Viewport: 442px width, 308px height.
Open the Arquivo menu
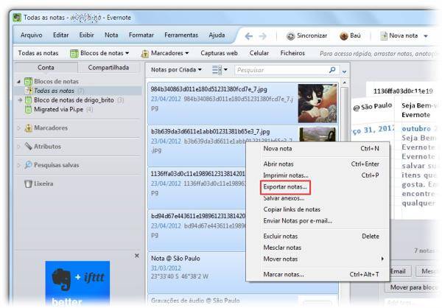(x=32, y=35)
